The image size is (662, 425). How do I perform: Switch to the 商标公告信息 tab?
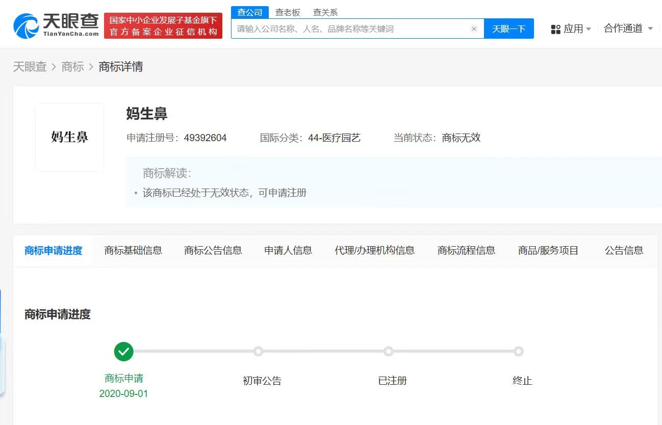(x=213, y=250)
